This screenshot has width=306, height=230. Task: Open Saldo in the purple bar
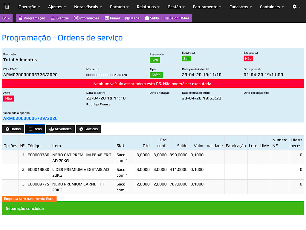[152, 18]
